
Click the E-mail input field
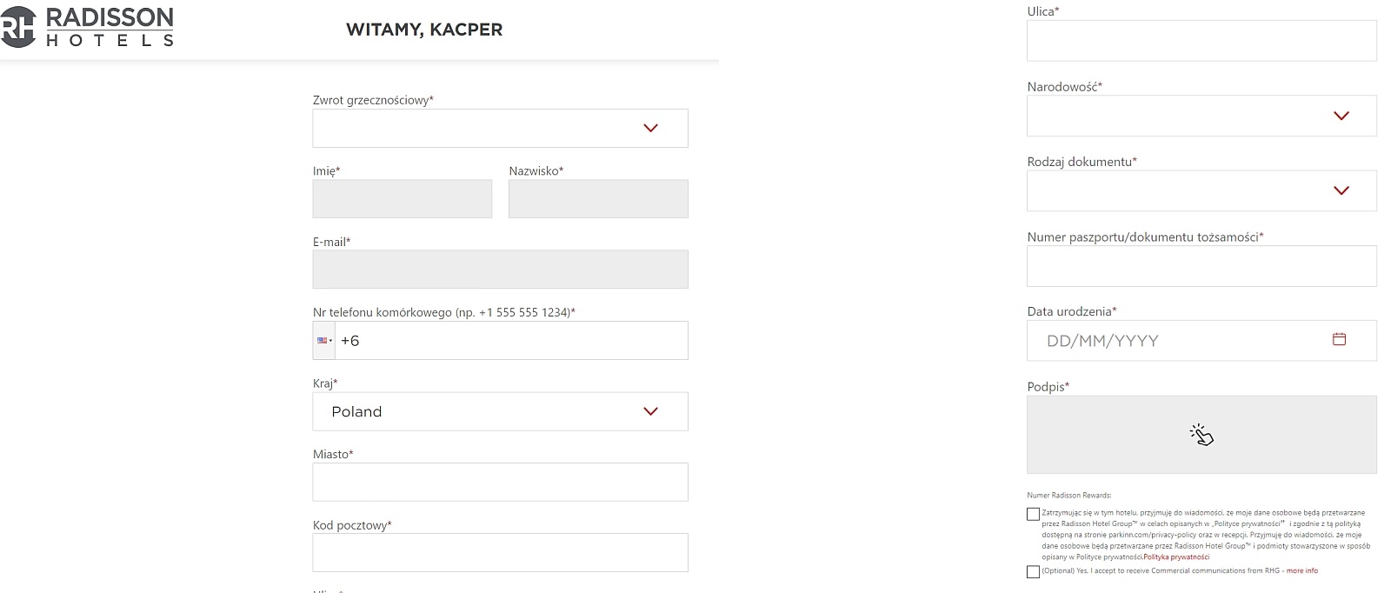pyautogui.click(x=500, y=270)
